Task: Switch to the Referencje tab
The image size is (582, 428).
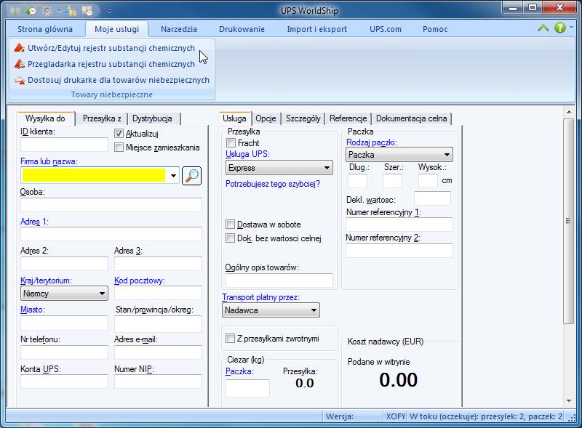Action: pos(348,118)
